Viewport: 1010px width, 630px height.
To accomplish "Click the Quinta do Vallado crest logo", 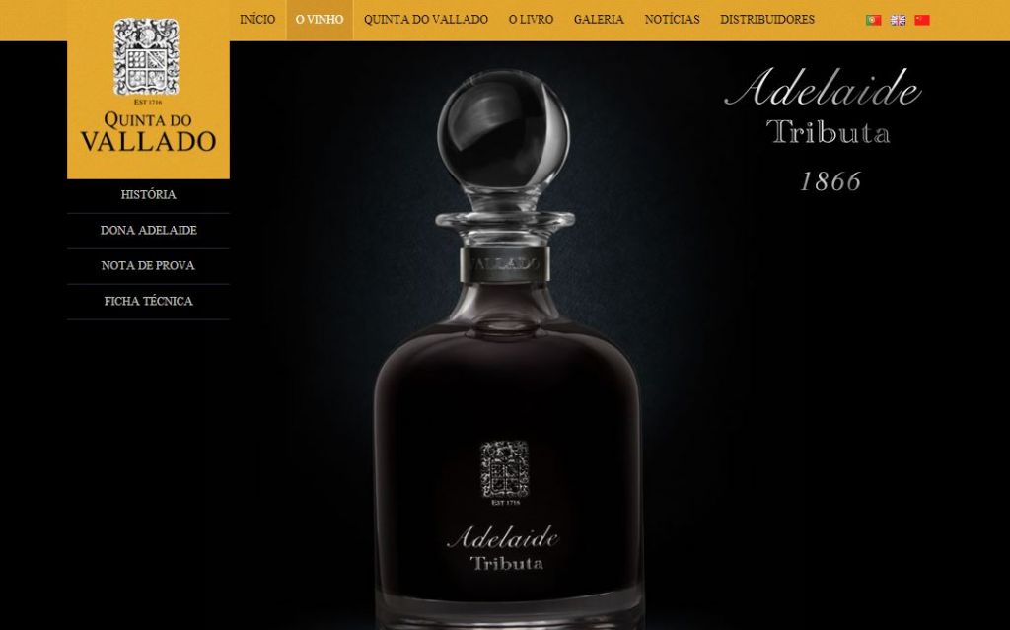I will tap(147, 57).
